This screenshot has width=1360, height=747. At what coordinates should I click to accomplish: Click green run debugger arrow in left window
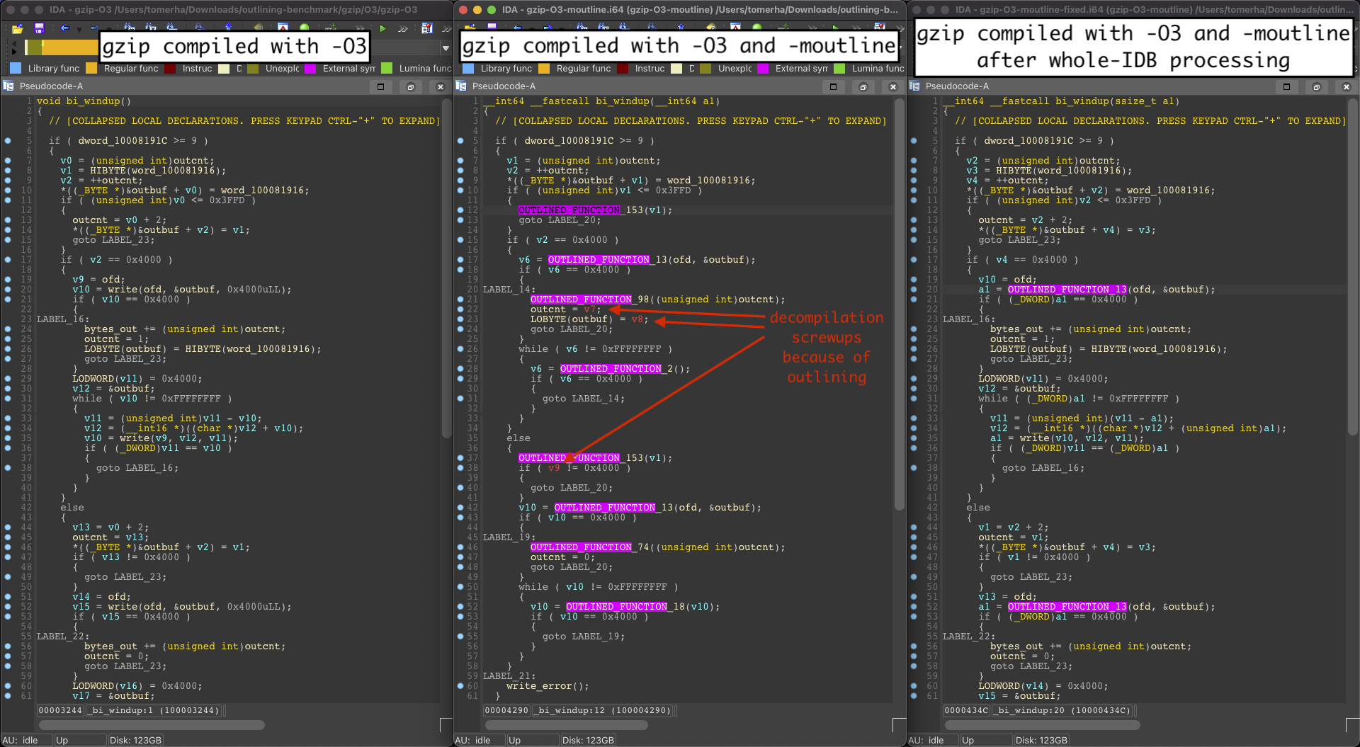(x=382, y=29)
